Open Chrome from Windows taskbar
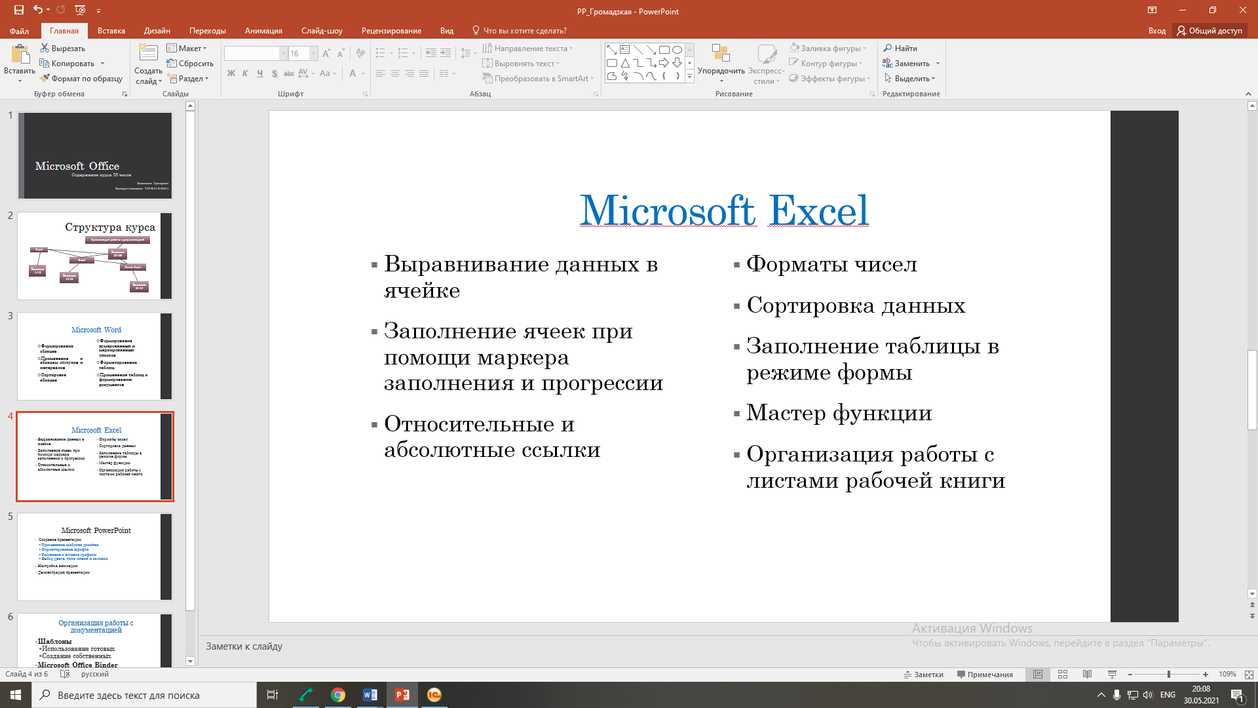This screenshot has width=1258, height=708. point(338,695)
